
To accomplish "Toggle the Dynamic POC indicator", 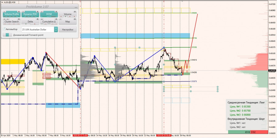I will click(x=30, y=14).
